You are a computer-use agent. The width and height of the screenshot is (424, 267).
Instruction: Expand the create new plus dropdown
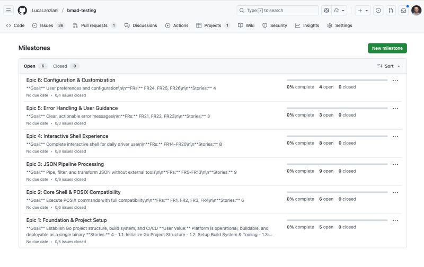click(x=363, y=10)
